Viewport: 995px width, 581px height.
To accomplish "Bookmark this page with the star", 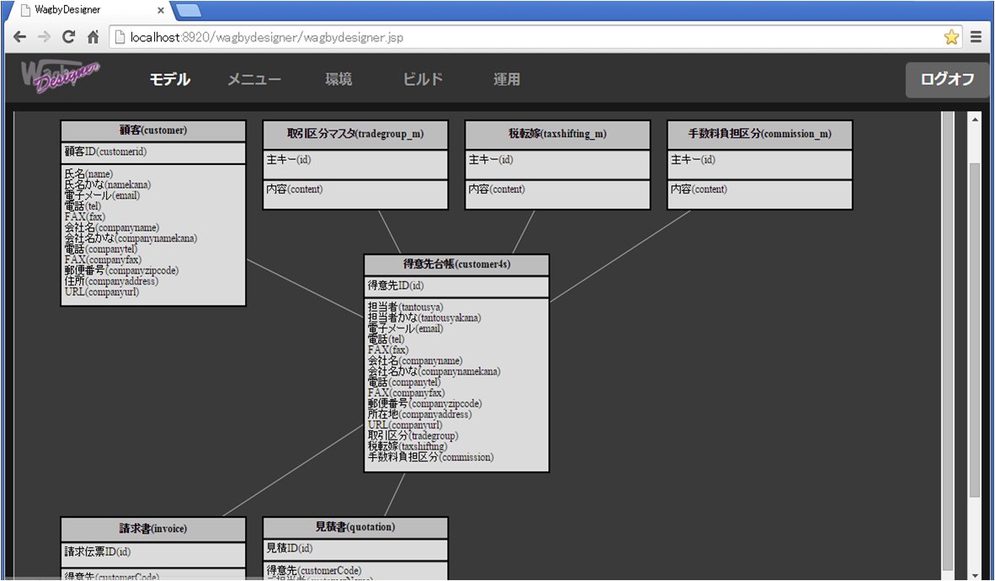I will [951, 37].
